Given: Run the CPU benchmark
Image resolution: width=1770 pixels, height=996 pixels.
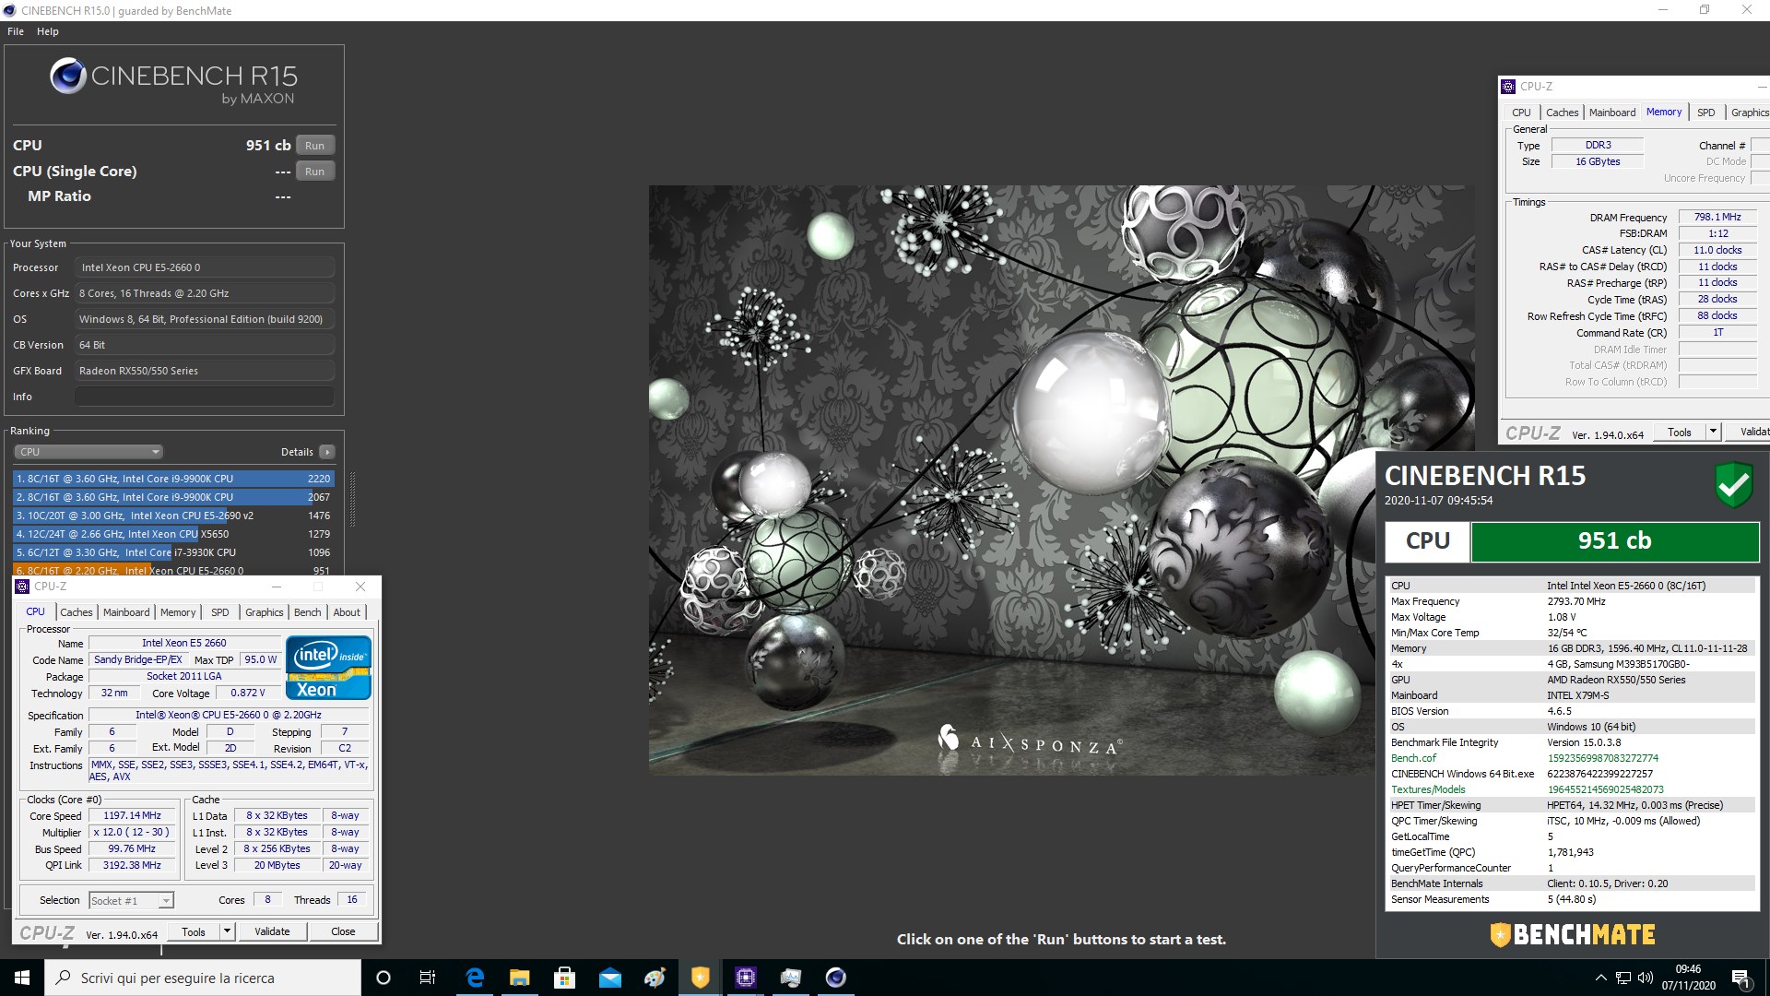Looking at the screenshot, I should coord(315,146).
